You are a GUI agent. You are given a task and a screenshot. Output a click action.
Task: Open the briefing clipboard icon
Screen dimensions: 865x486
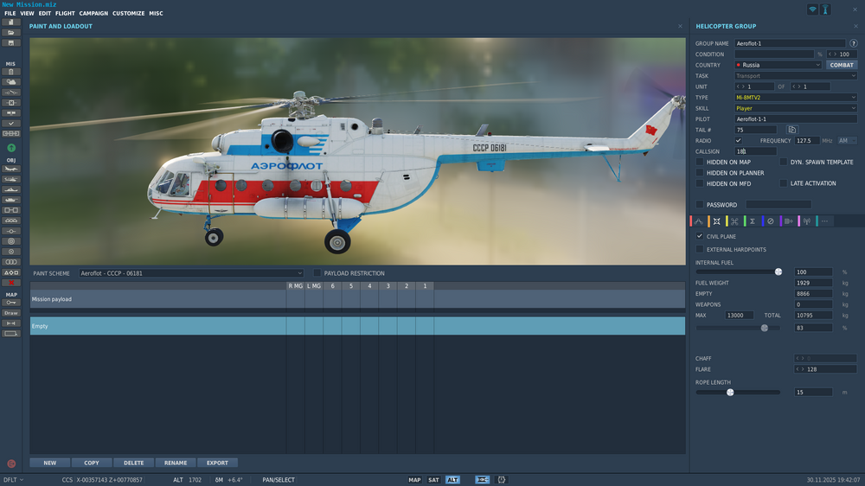click(10, 72)
